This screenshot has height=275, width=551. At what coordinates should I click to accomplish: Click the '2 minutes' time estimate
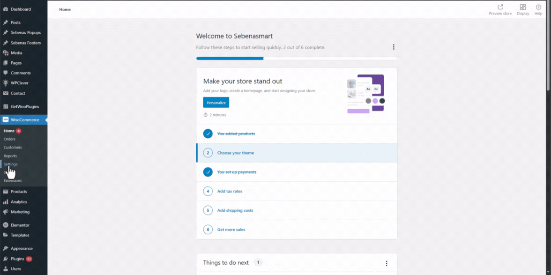pos(215,115)
